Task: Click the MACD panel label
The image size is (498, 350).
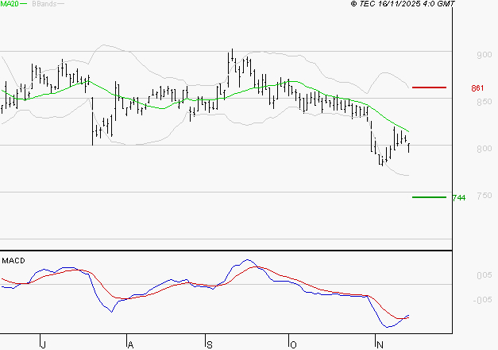Action: pyautogui.click(x=14, y=261)
